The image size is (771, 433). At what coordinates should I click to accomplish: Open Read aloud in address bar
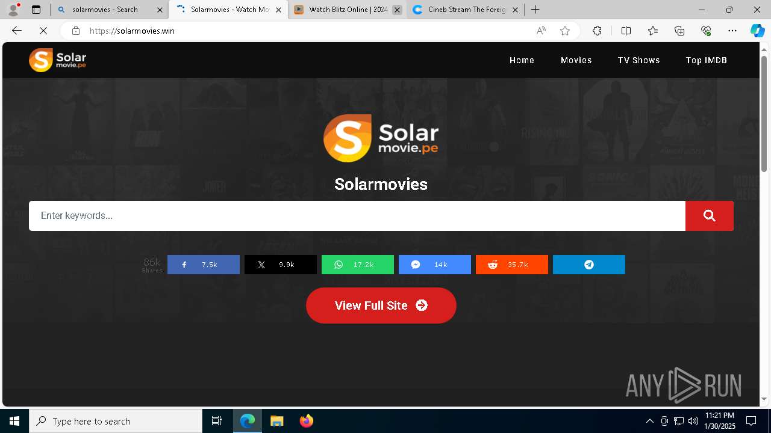541,31
